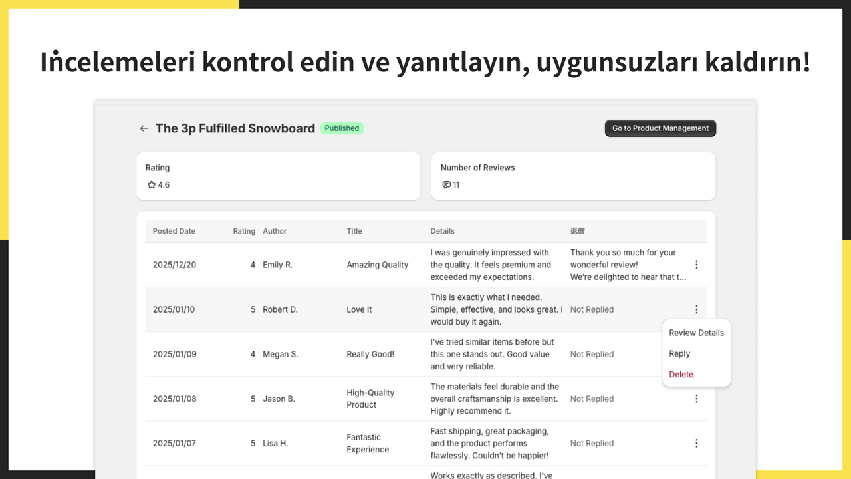The width and height of the screenshot is (851, 479).
Task: Select the 2025/01/08 date cell
Action: 175,399
